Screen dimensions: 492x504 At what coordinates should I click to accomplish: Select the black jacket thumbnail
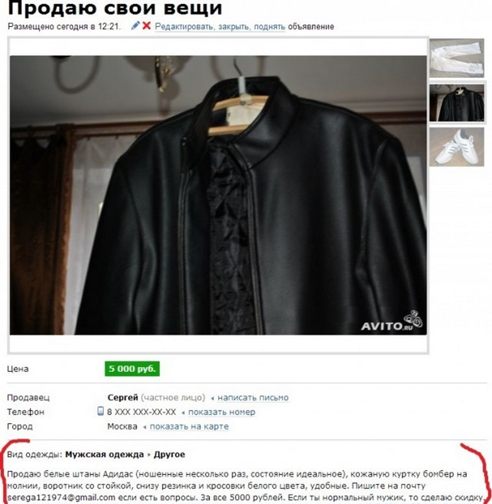(457, 103)
